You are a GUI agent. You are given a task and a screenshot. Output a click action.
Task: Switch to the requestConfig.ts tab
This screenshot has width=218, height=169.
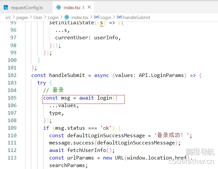26,8
